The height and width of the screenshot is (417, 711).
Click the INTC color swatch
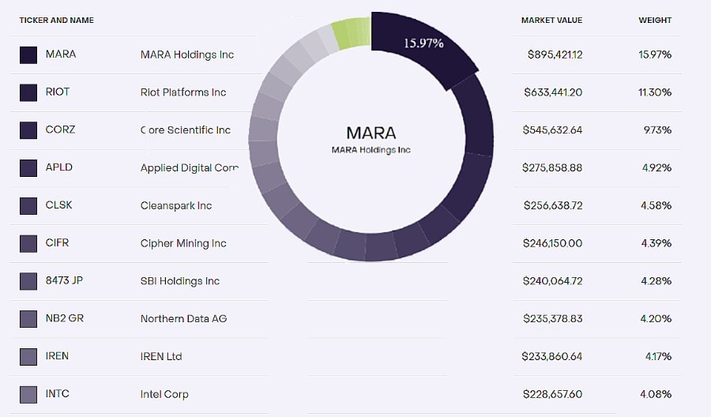28,394
